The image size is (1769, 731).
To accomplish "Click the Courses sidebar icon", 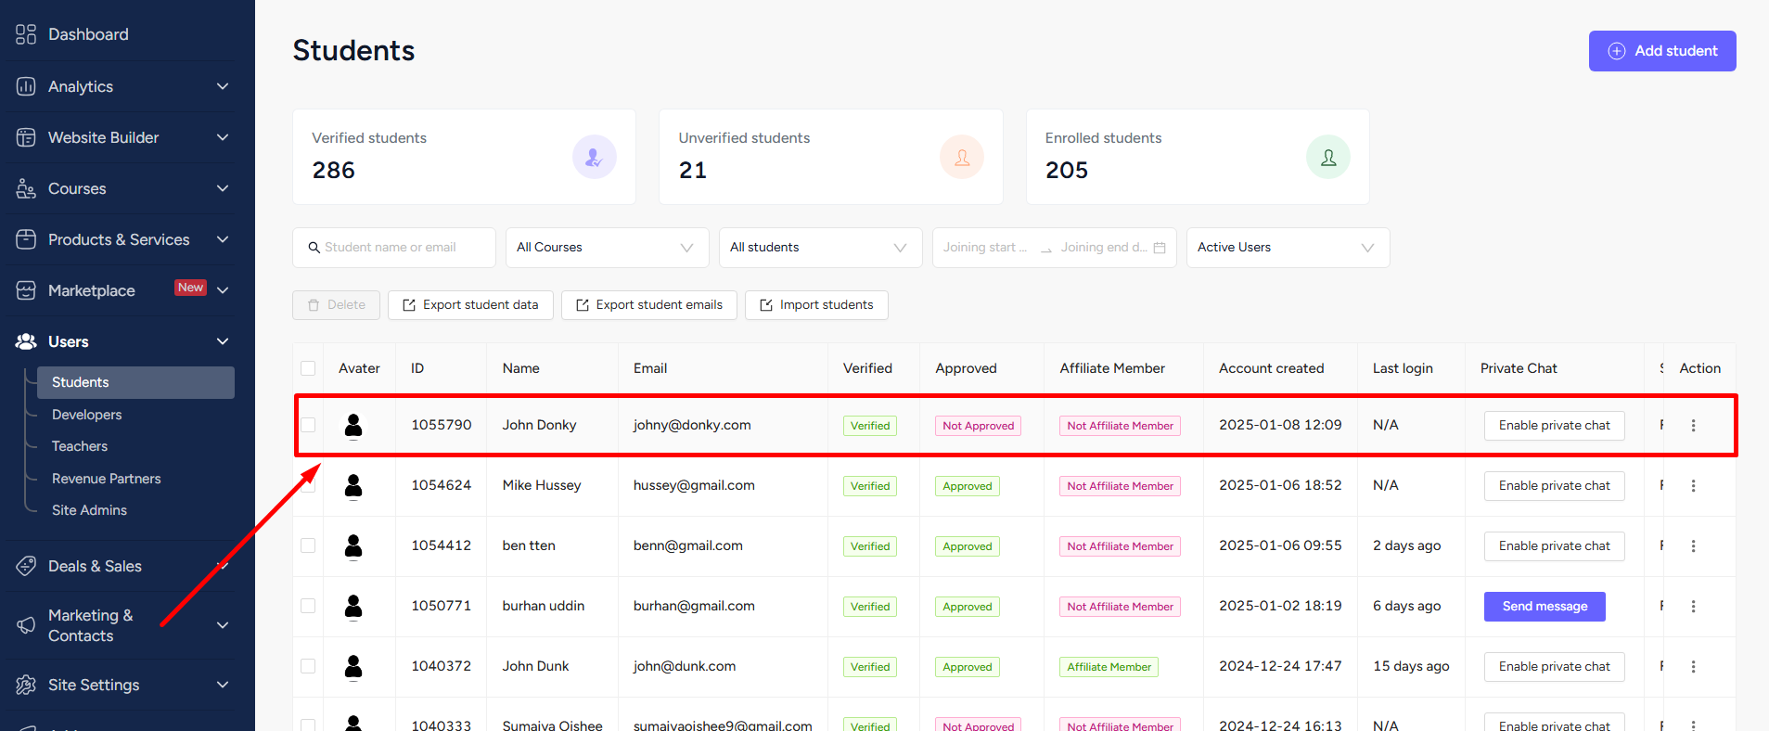I will pyautogui.click(x=26, y=188).
